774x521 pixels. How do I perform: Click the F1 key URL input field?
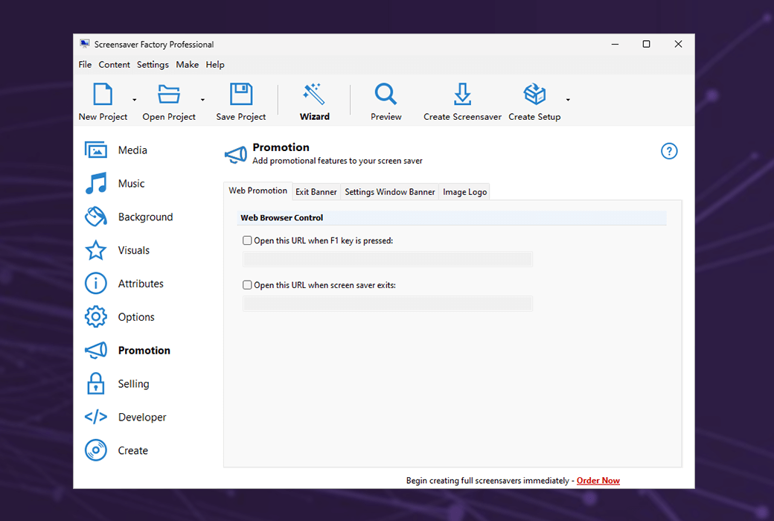[388, 259]
